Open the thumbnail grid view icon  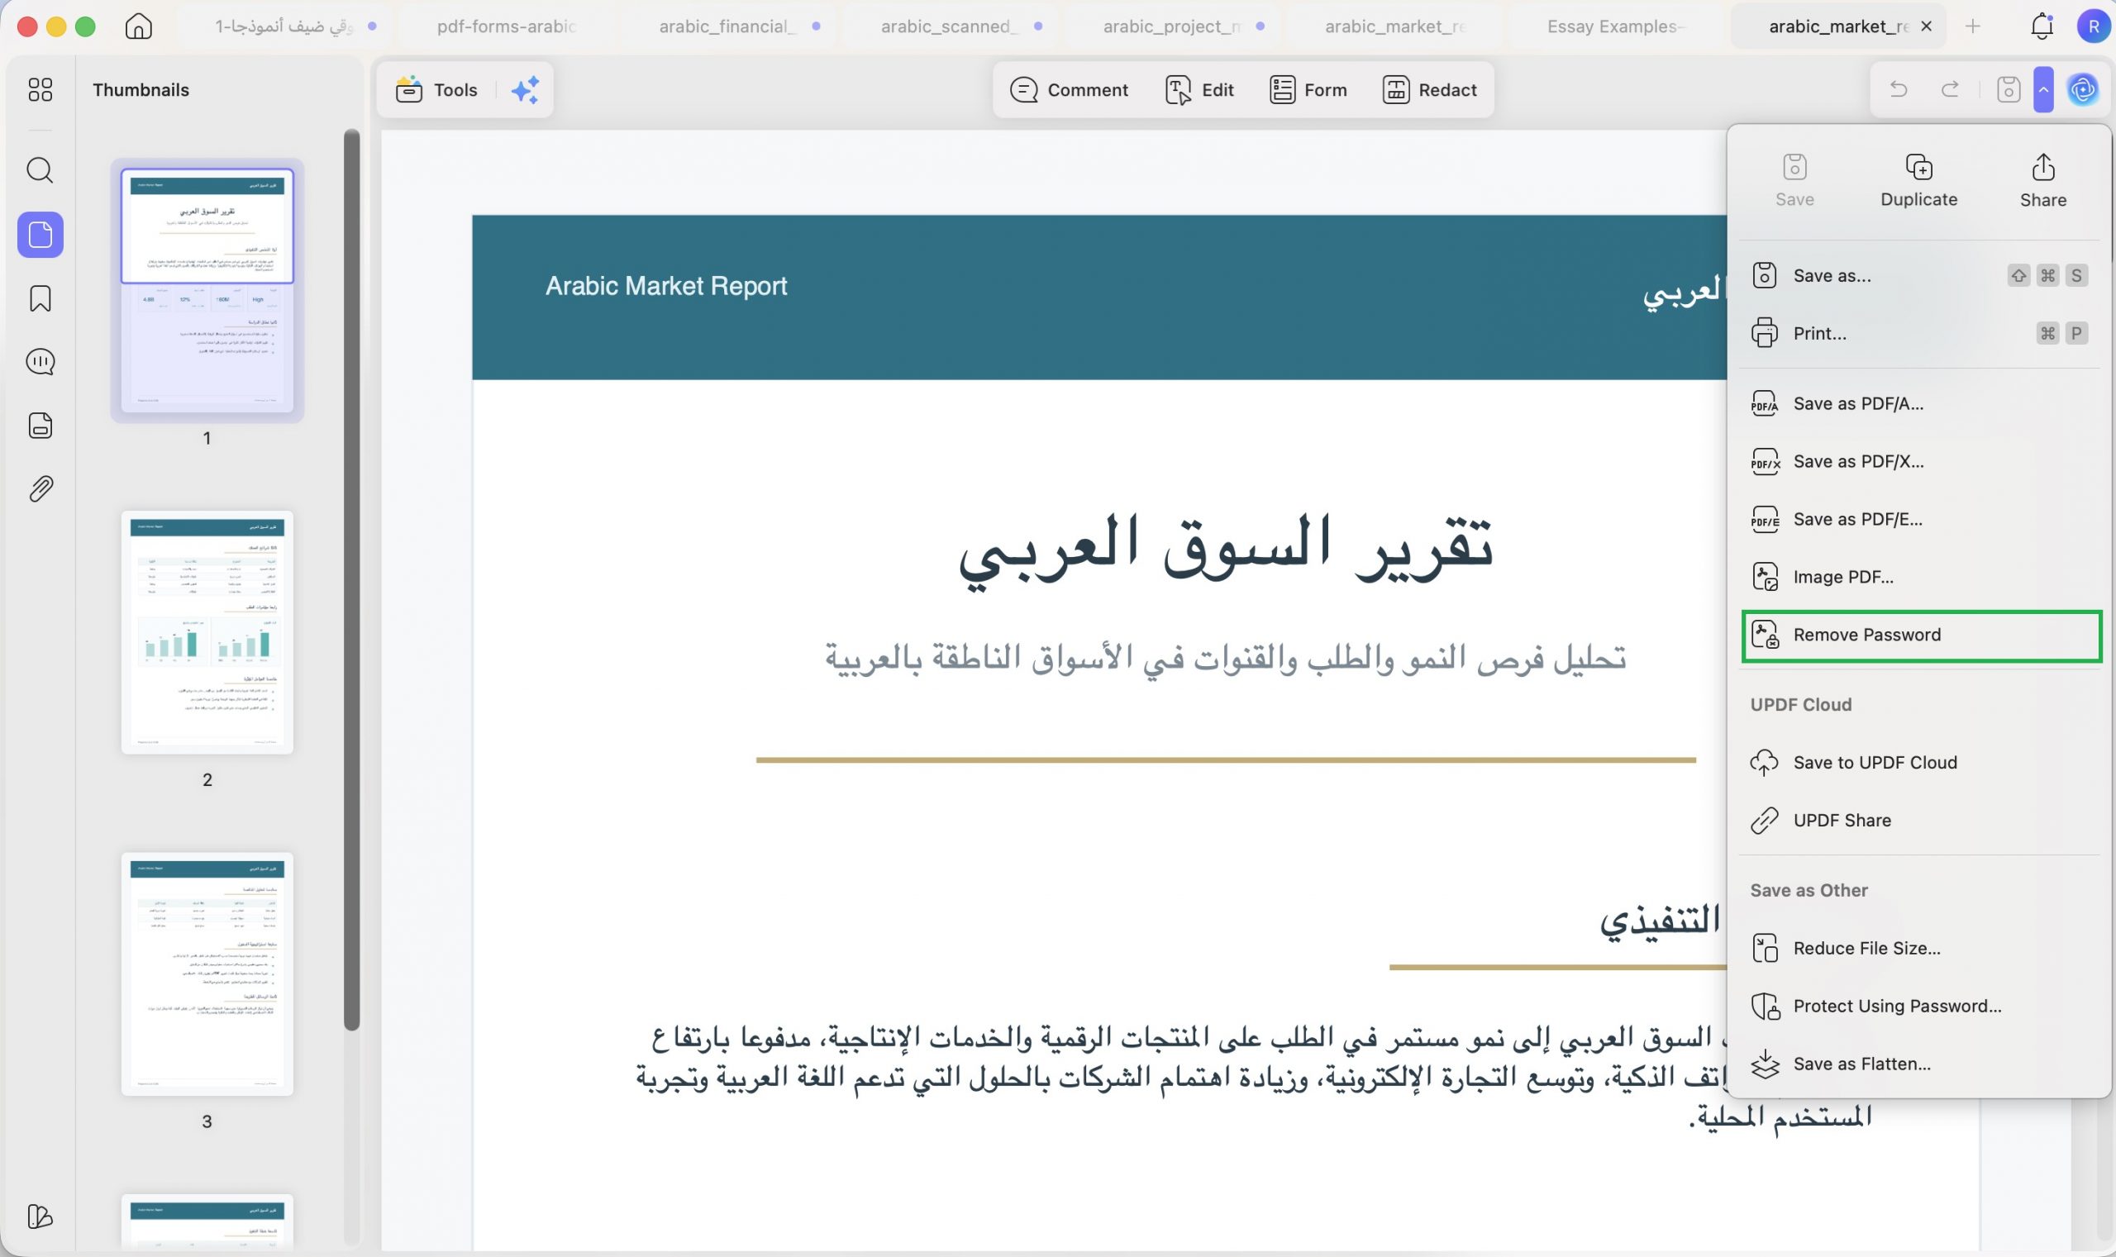pos(40,90)
